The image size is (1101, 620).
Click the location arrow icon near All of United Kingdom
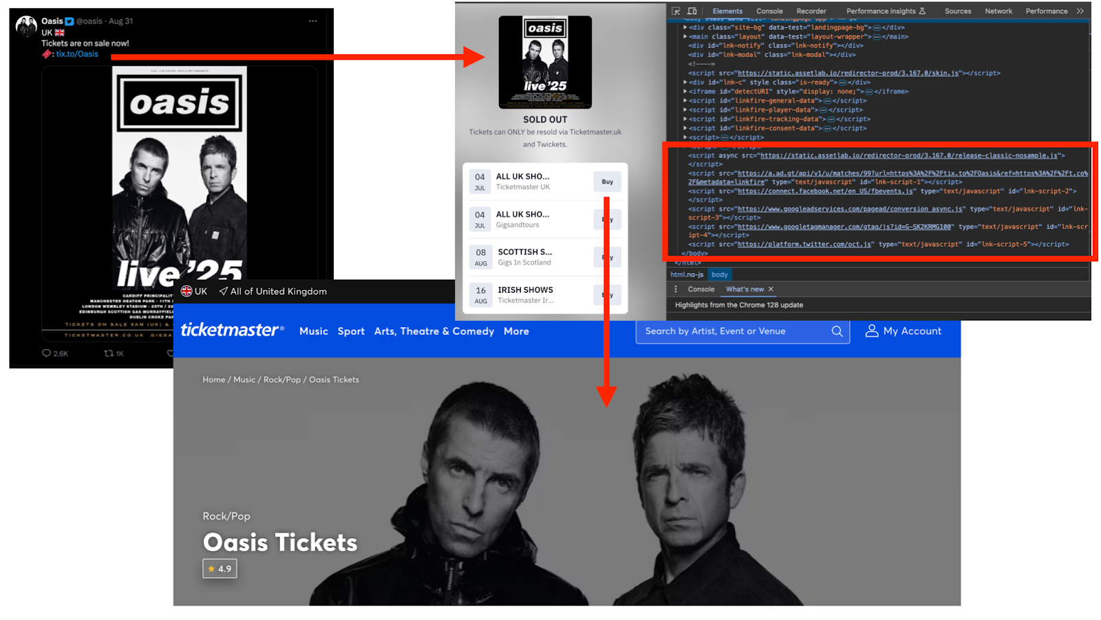click(223, 291)
